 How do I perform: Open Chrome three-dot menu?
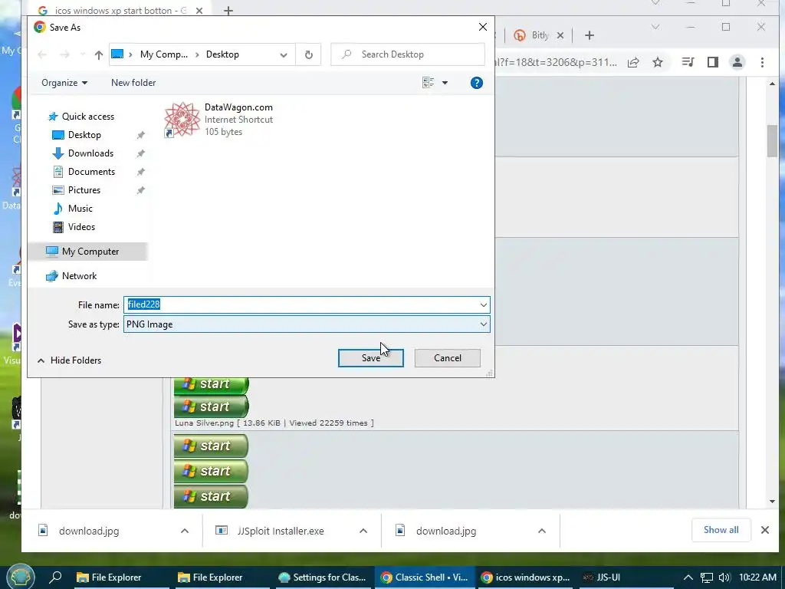pyautogui.click(x=762, y=62)
